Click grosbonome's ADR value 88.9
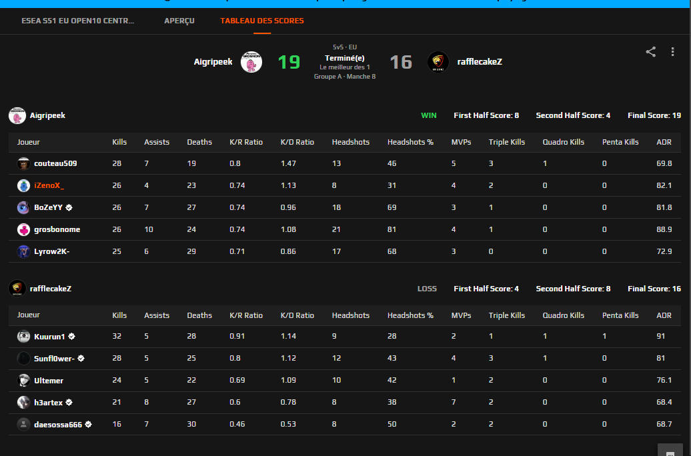The height and width of the screenshot is (456, 691). click(x=664, y=229)
